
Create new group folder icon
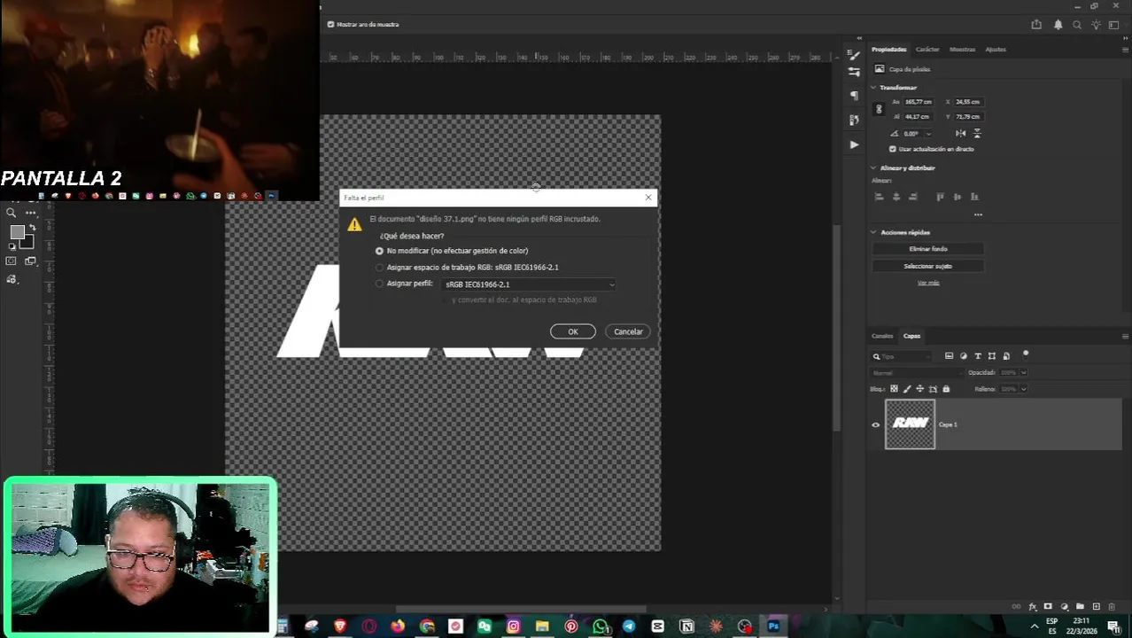click(x=1080, y=607)
